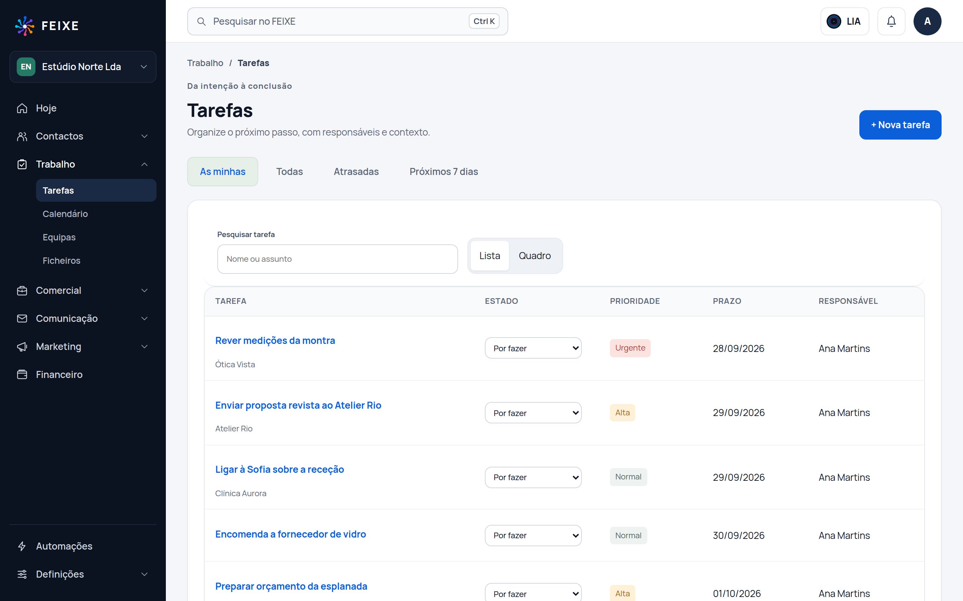Switch to Quadro view
This screenshot has height=601, width=963.
click(x=534, y=255)
